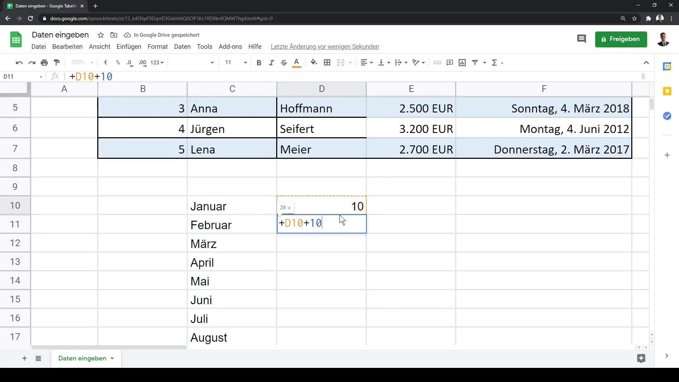Open the borders menu
This screenshot has height=382, width=679.
coord(327,63)
